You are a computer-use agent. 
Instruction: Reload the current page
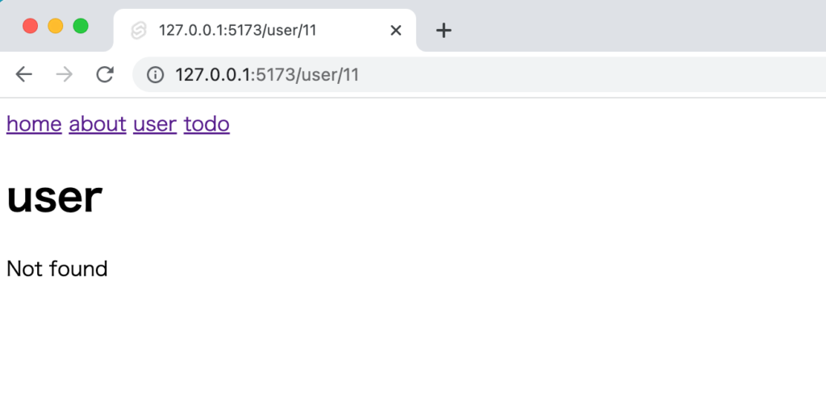tap(105, 75)
